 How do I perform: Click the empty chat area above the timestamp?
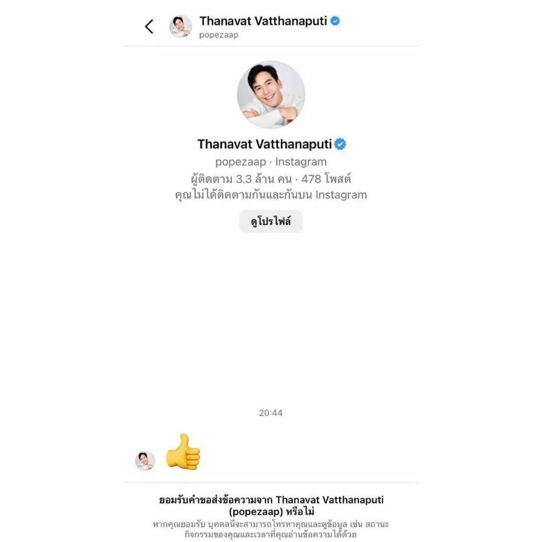click(271, 318)
